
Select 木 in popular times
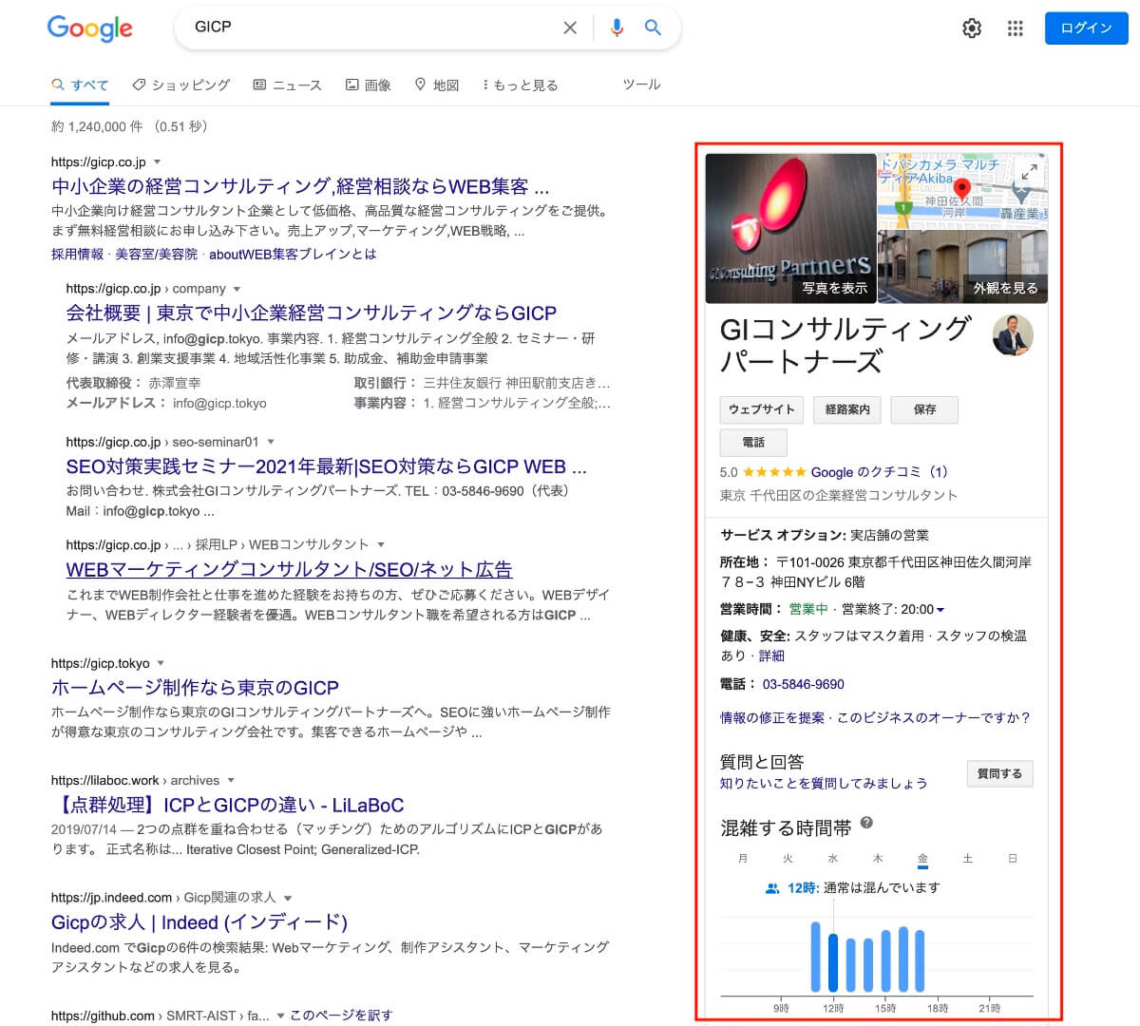tap(878, 859)
